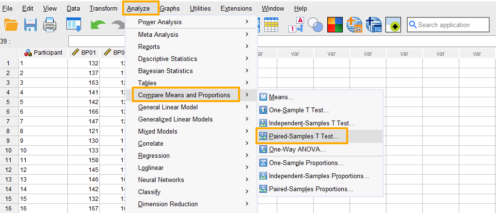The image size is (496, 213).
Task: Click the overlapping circles Use Sets icon
Action: click(316, 25)
